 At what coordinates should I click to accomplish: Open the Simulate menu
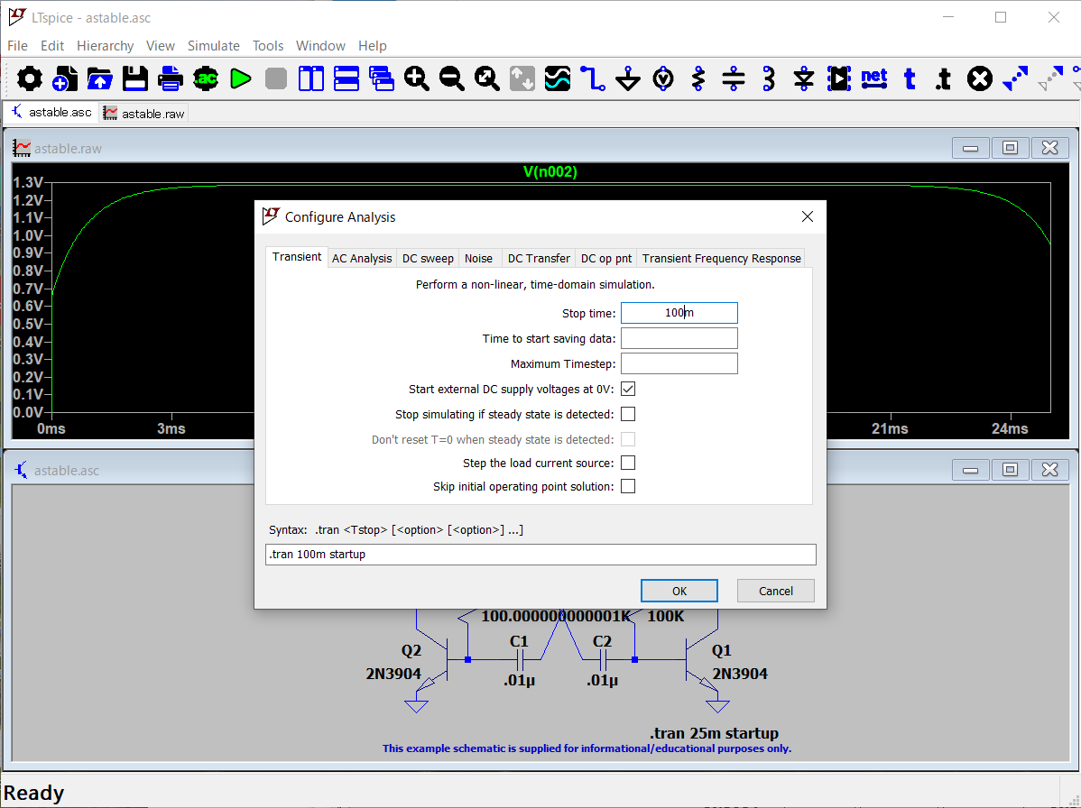point(213,46)
